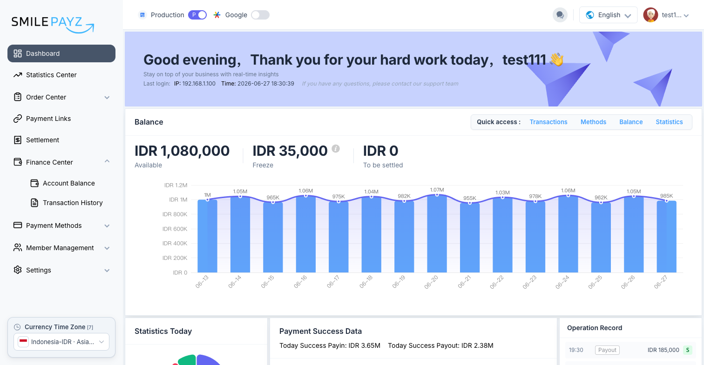The height and width of the screenshot is (365, 704).
Task: Click the 06-13 balance bar
Action: click(x=207, y=236)
